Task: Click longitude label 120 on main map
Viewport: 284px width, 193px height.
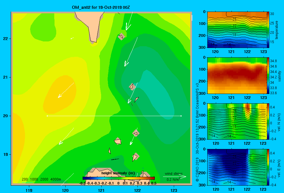Action: 65,190
